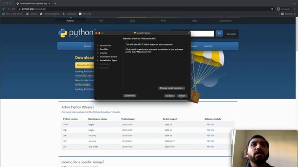Open PEP link for Python 3.9
Image resolution: width=298 pixels, height=167 pixels.
tap(210, 130)
